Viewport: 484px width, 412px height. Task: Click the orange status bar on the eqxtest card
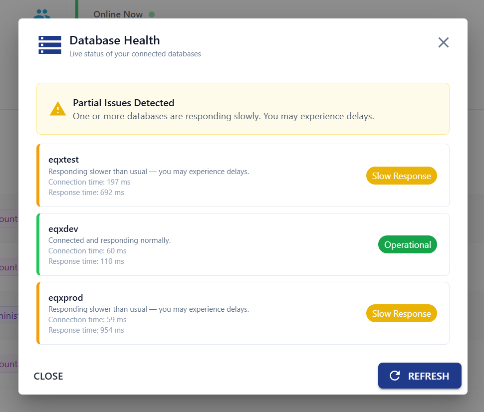pos(38,175)
